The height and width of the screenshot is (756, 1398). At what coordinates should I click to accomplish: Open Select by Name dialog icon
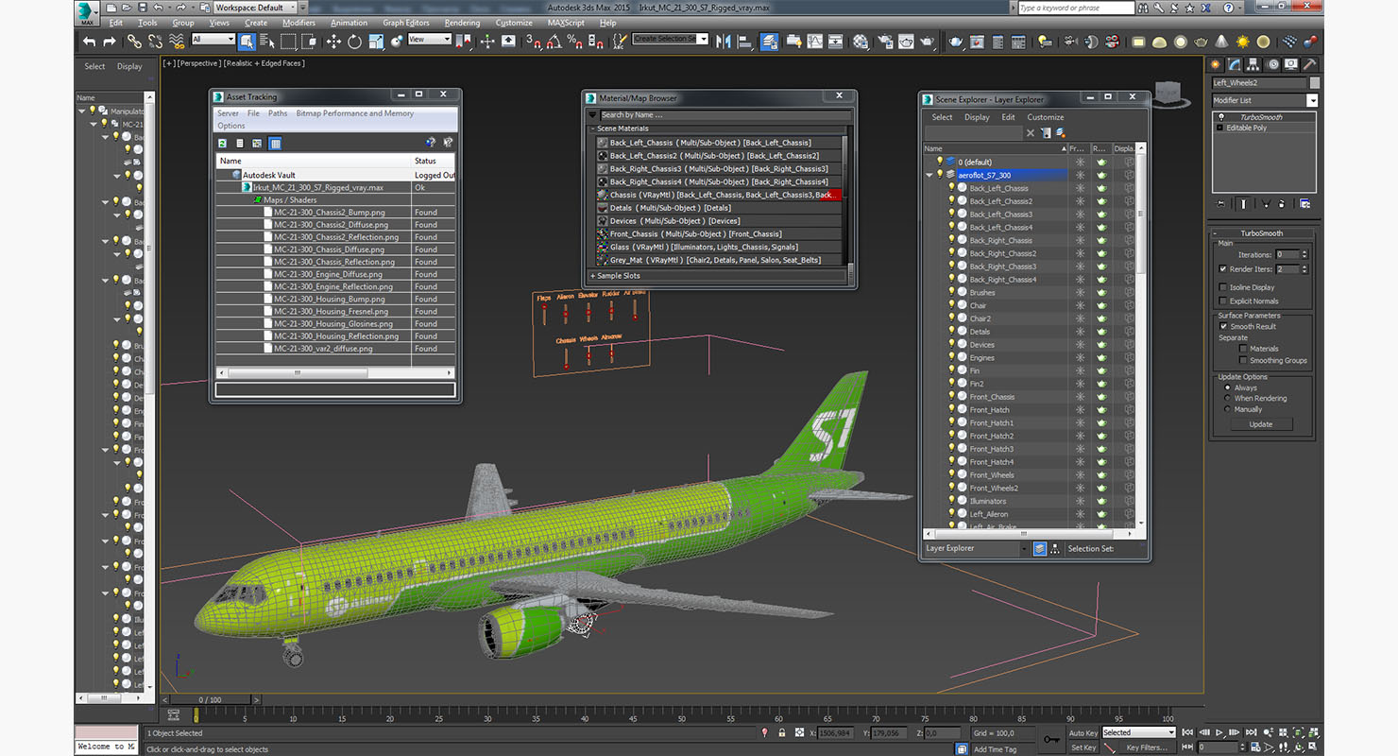[x=267, y=42]
